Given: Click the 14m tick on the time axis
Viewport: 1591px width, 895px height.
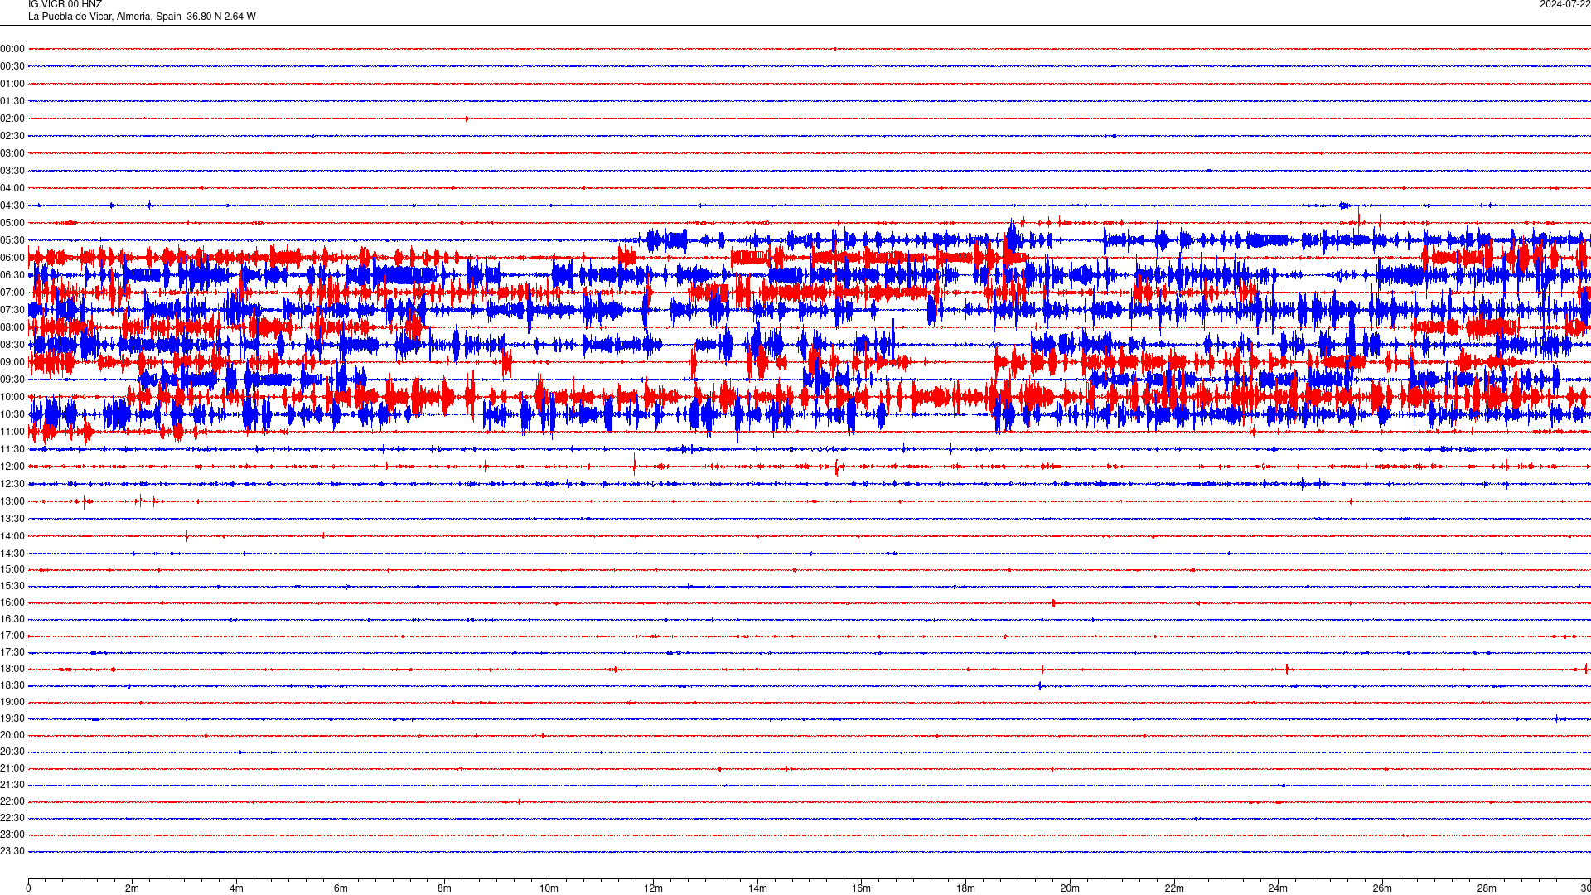Looking at the screenshot, I should tap(757, 888).
